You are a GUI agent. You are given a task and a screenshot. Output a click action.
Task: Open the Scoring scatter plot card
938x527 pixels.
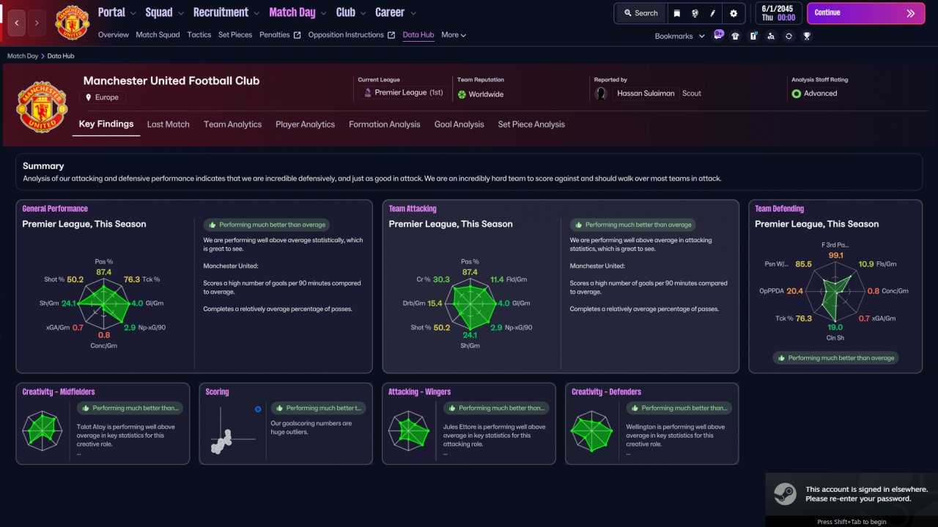pos(286,424)
